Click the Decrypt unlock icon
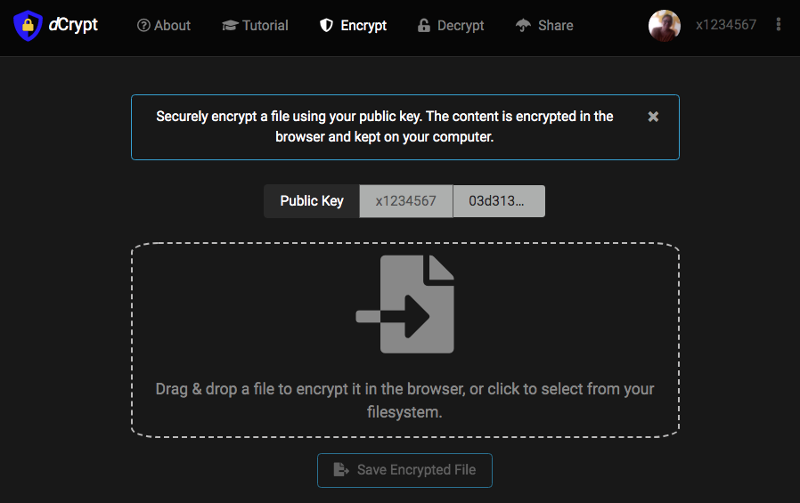The height and width of the screenshot is (503, 800). pyautogui.click(x=423, y=26)
